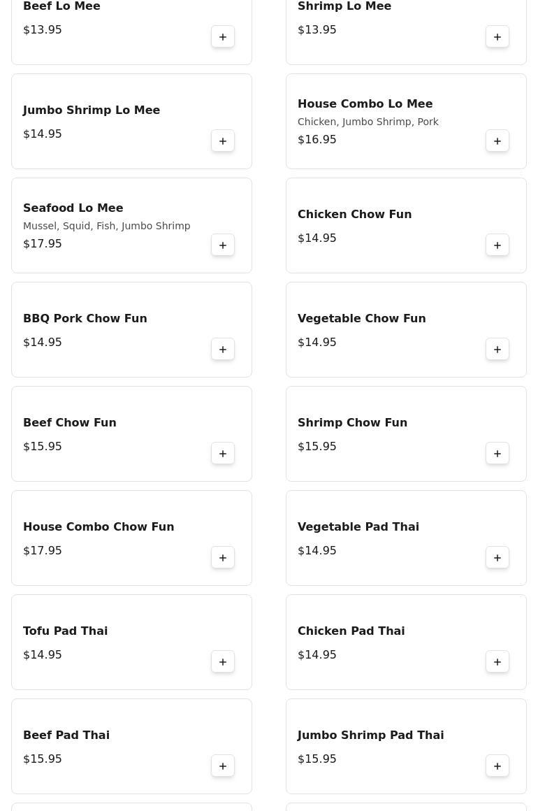Screen dimensions: 538x811
Task: Click plus icon for Jumbo Shrimp Lo Mee
Action: click(223, 141)
